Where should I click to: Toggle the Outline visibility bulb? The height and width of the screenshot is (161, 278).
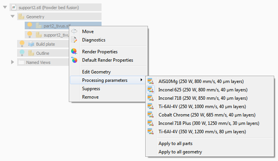coord(22,53)
